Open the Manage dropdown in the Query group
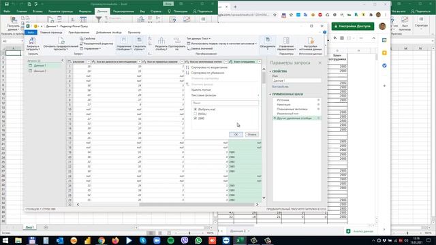Screen dimensions: 436x245 point(91,48)
